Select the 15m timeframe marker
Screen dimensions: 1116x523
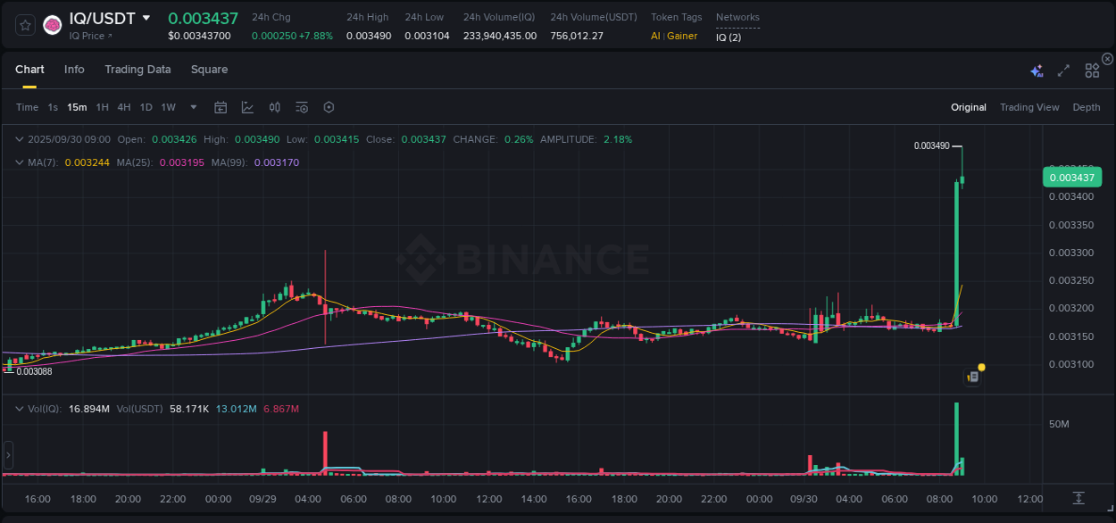click(77, 106)
